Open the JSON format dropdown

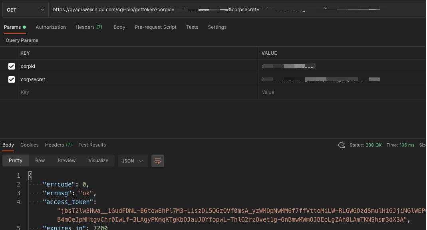pos(133,161)
